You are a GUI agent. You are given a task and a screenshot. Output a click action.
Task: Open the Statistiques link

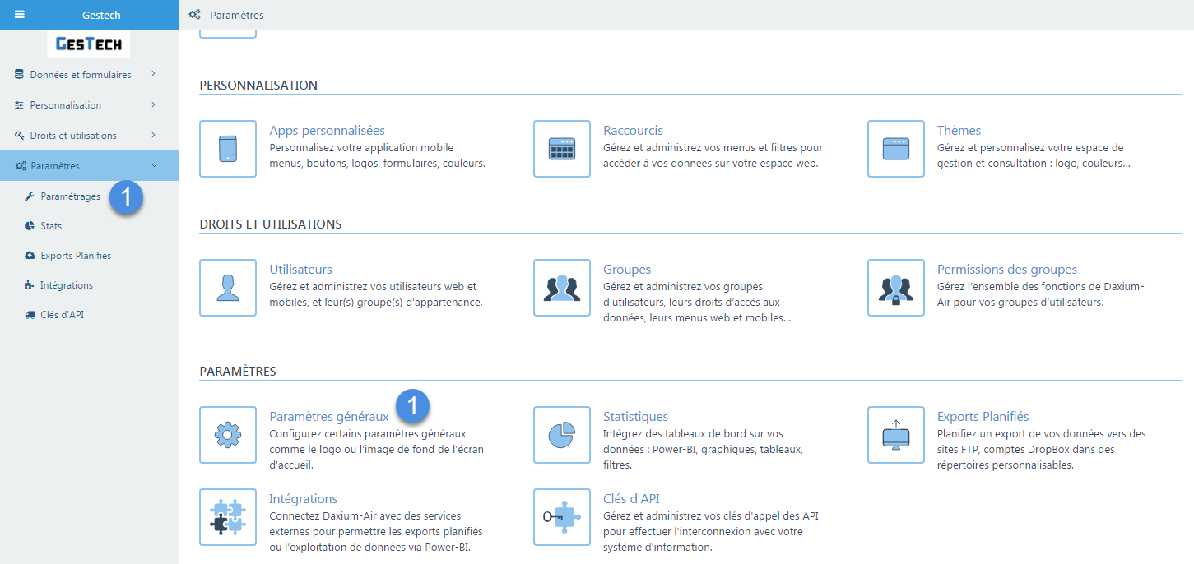pyautogui.click(x=635, y=417)
